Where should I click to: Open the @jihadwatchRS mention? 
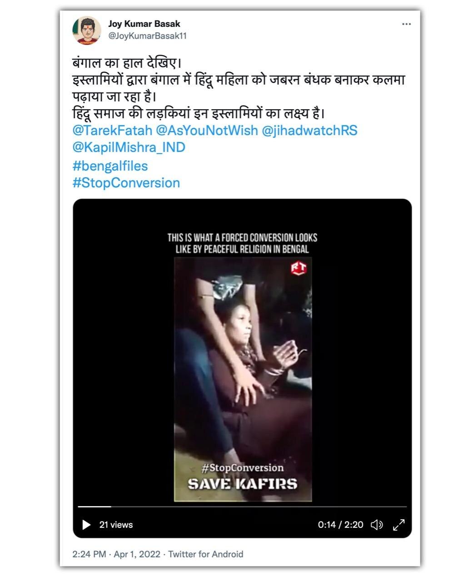[x=310, y=130]
